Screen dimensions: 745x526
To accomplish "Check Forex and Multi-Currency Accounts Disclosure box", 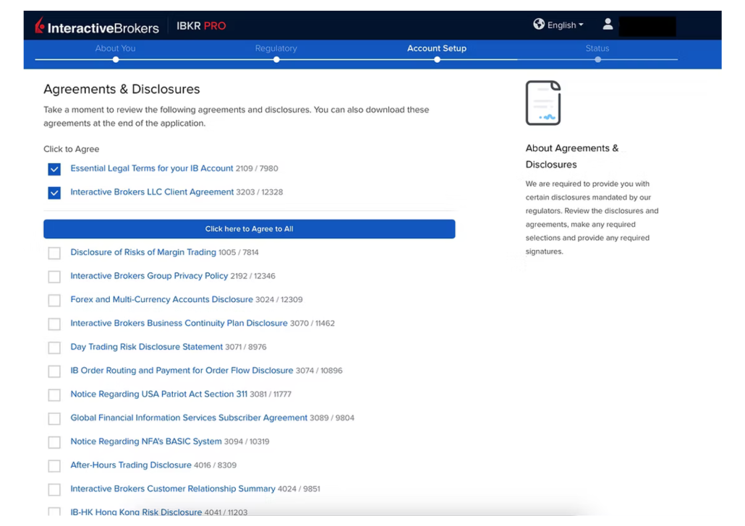I will click(54, 301).
